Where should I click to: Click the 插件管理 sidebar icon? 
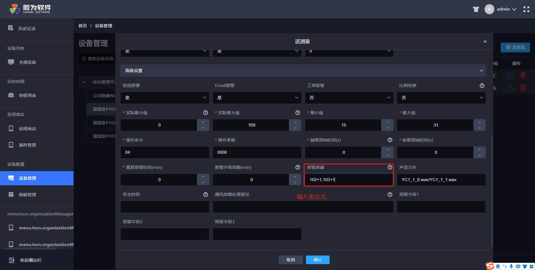11,145
